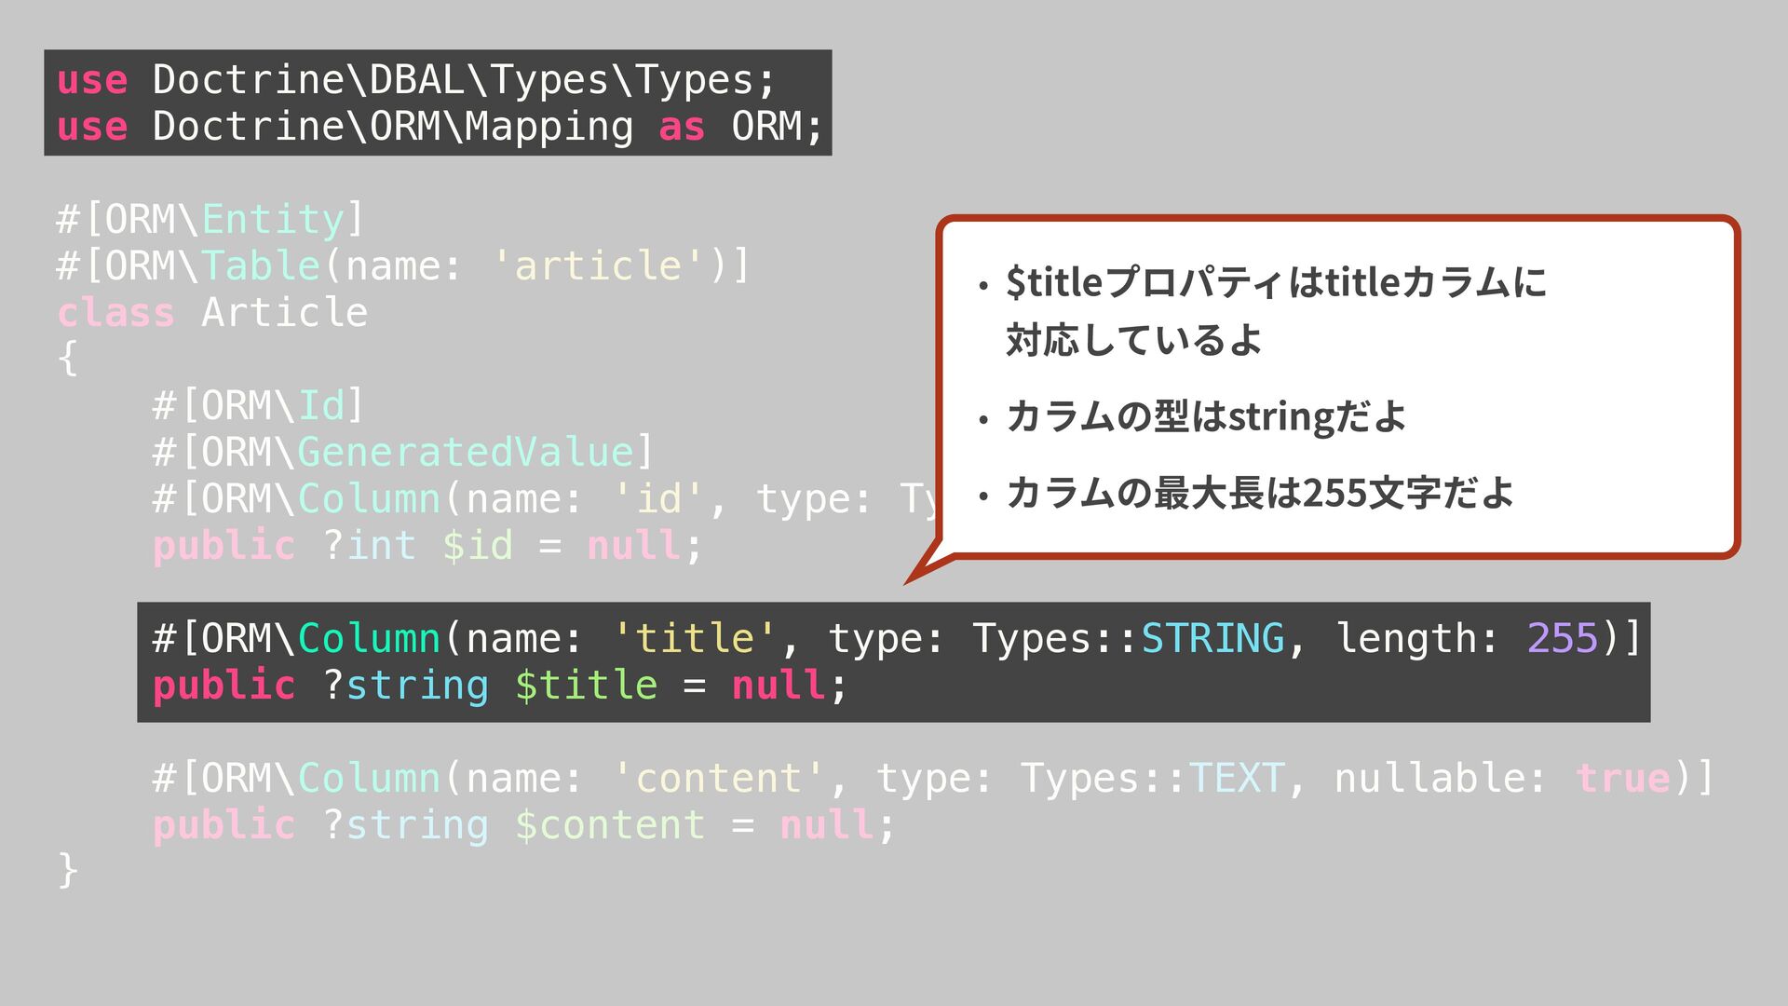Click the '$id' property variable
The height and width of the screenshot is (1006, 1788).
click(477, 546)
